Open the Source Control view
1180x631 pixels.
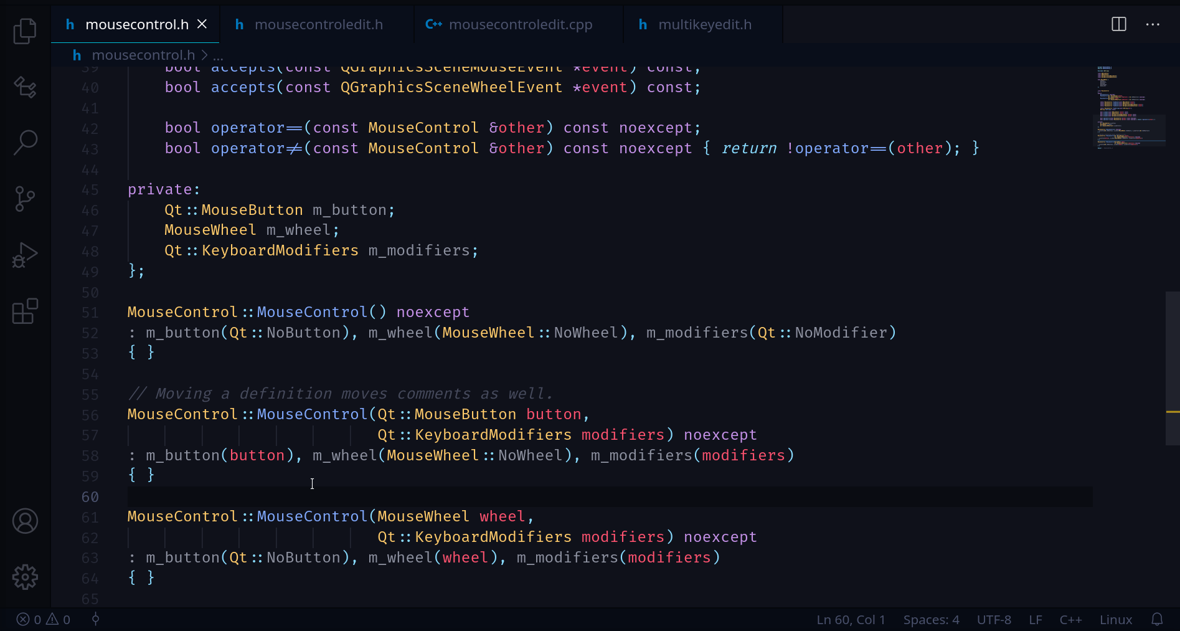[x=25, y=199]
